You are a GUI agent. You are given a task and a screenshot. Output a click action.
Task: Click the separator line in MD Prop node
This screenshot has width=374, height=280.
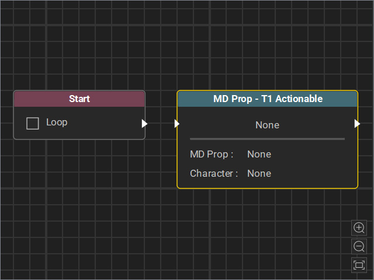(267, 139)
